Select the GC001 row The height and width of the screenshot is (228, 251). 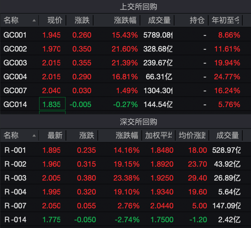click(x=15, y=35)
